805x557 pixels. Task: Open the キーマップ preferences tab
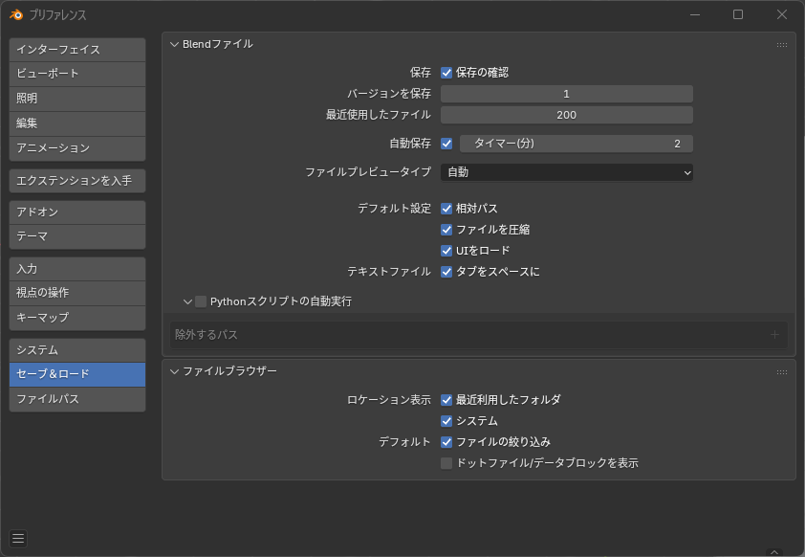pos(77,317)
